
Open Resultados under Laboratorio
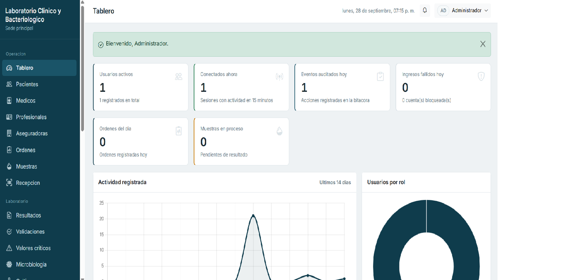39,215
